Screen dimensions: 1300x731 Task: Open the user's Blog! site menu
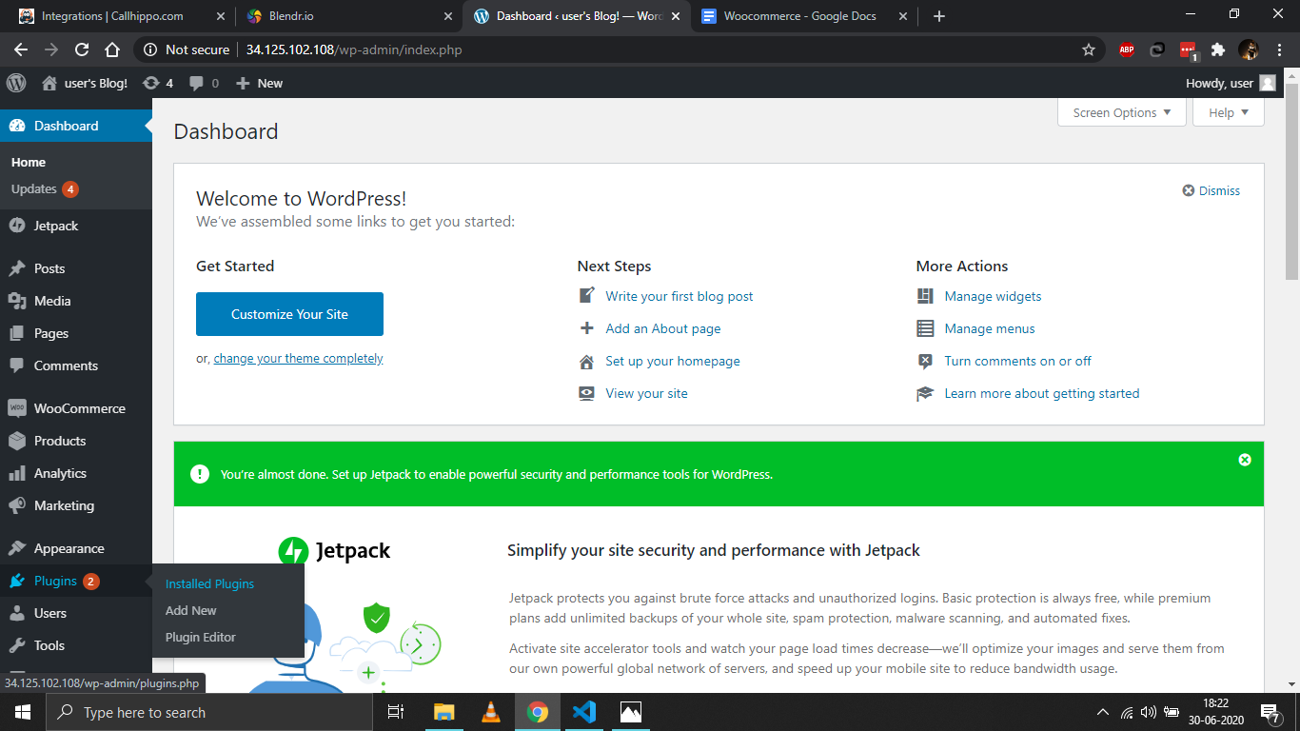point(85,83)
